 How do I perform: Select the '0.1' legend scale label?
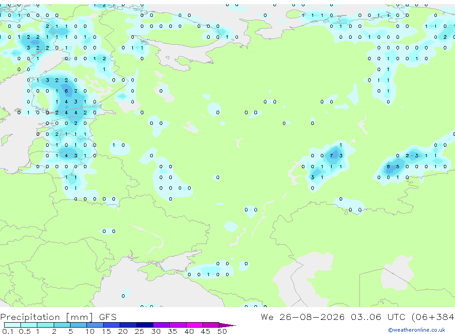pos(8,331)
